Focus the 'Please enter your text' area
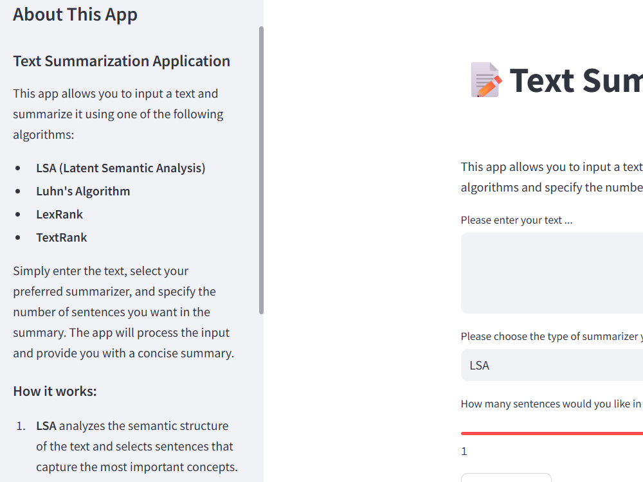Screen dimensions: 643x482 [552, 273]
